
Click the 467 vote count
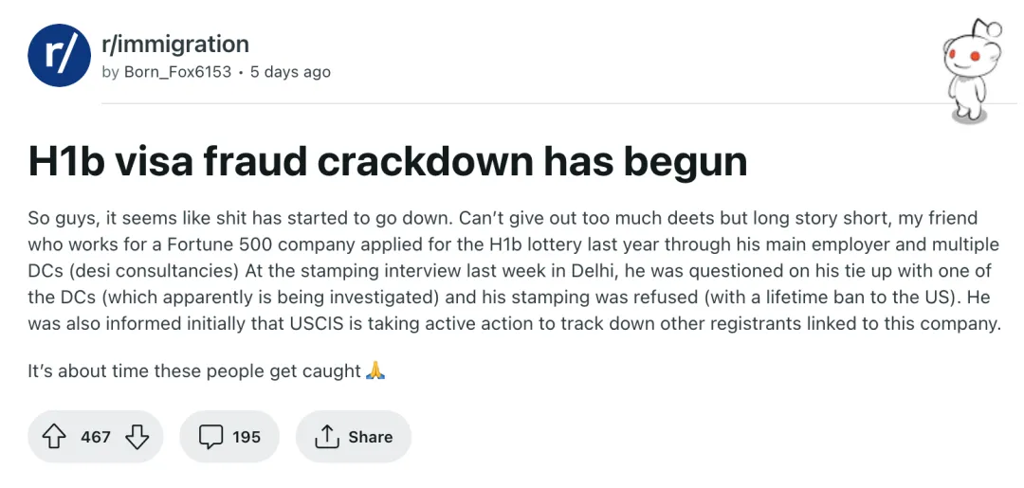96,437
